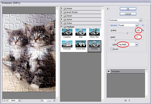151x104 pixels.
Task: Click the zoom out minus button
Action: [x=4, y=100]
